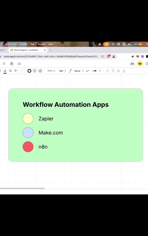This screenshot has height=236, width=148.
Task: Open the hamburger menu in Lucidchart
Action: coord(4,64)
